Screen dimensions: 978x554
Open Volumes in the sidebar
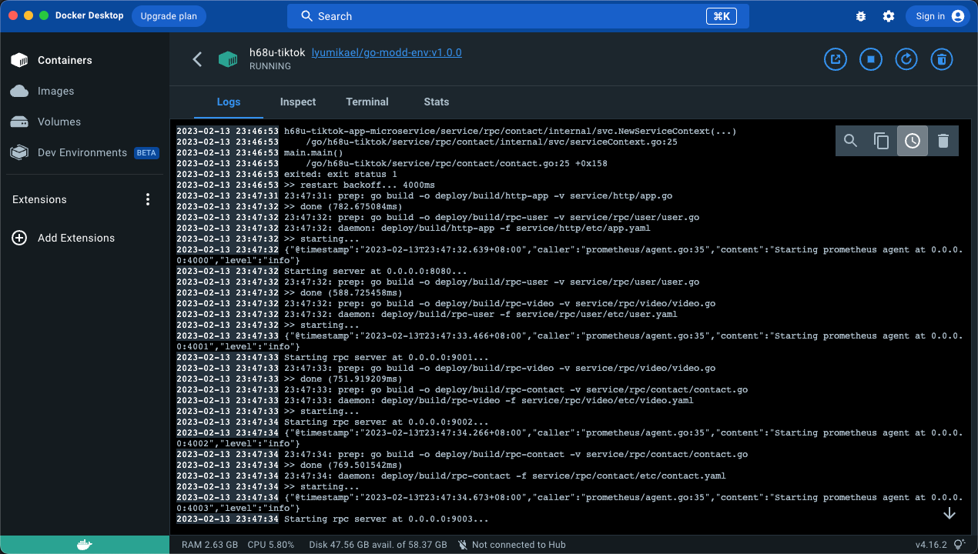(x=85, y=122)
